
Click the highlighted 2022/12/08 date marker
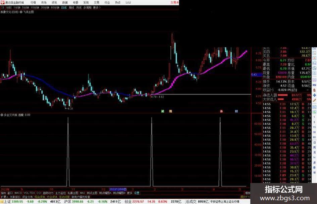point(118,189)
